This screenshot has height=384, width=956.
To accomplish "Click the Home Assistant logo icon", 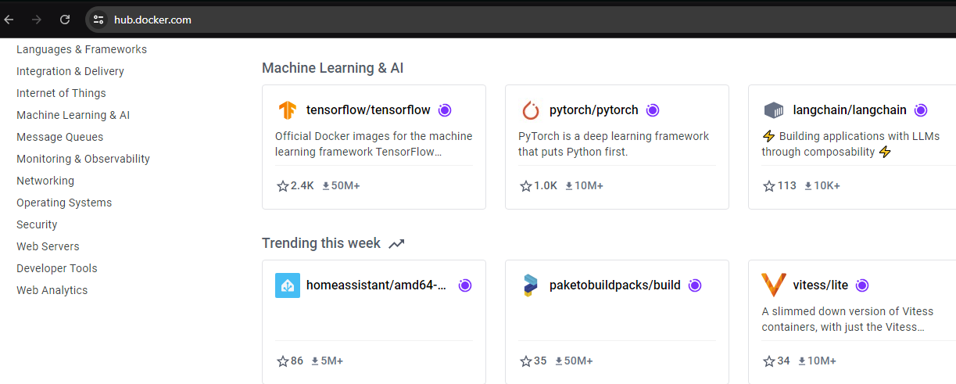I will pyautogui.click(x=288, y=285).
